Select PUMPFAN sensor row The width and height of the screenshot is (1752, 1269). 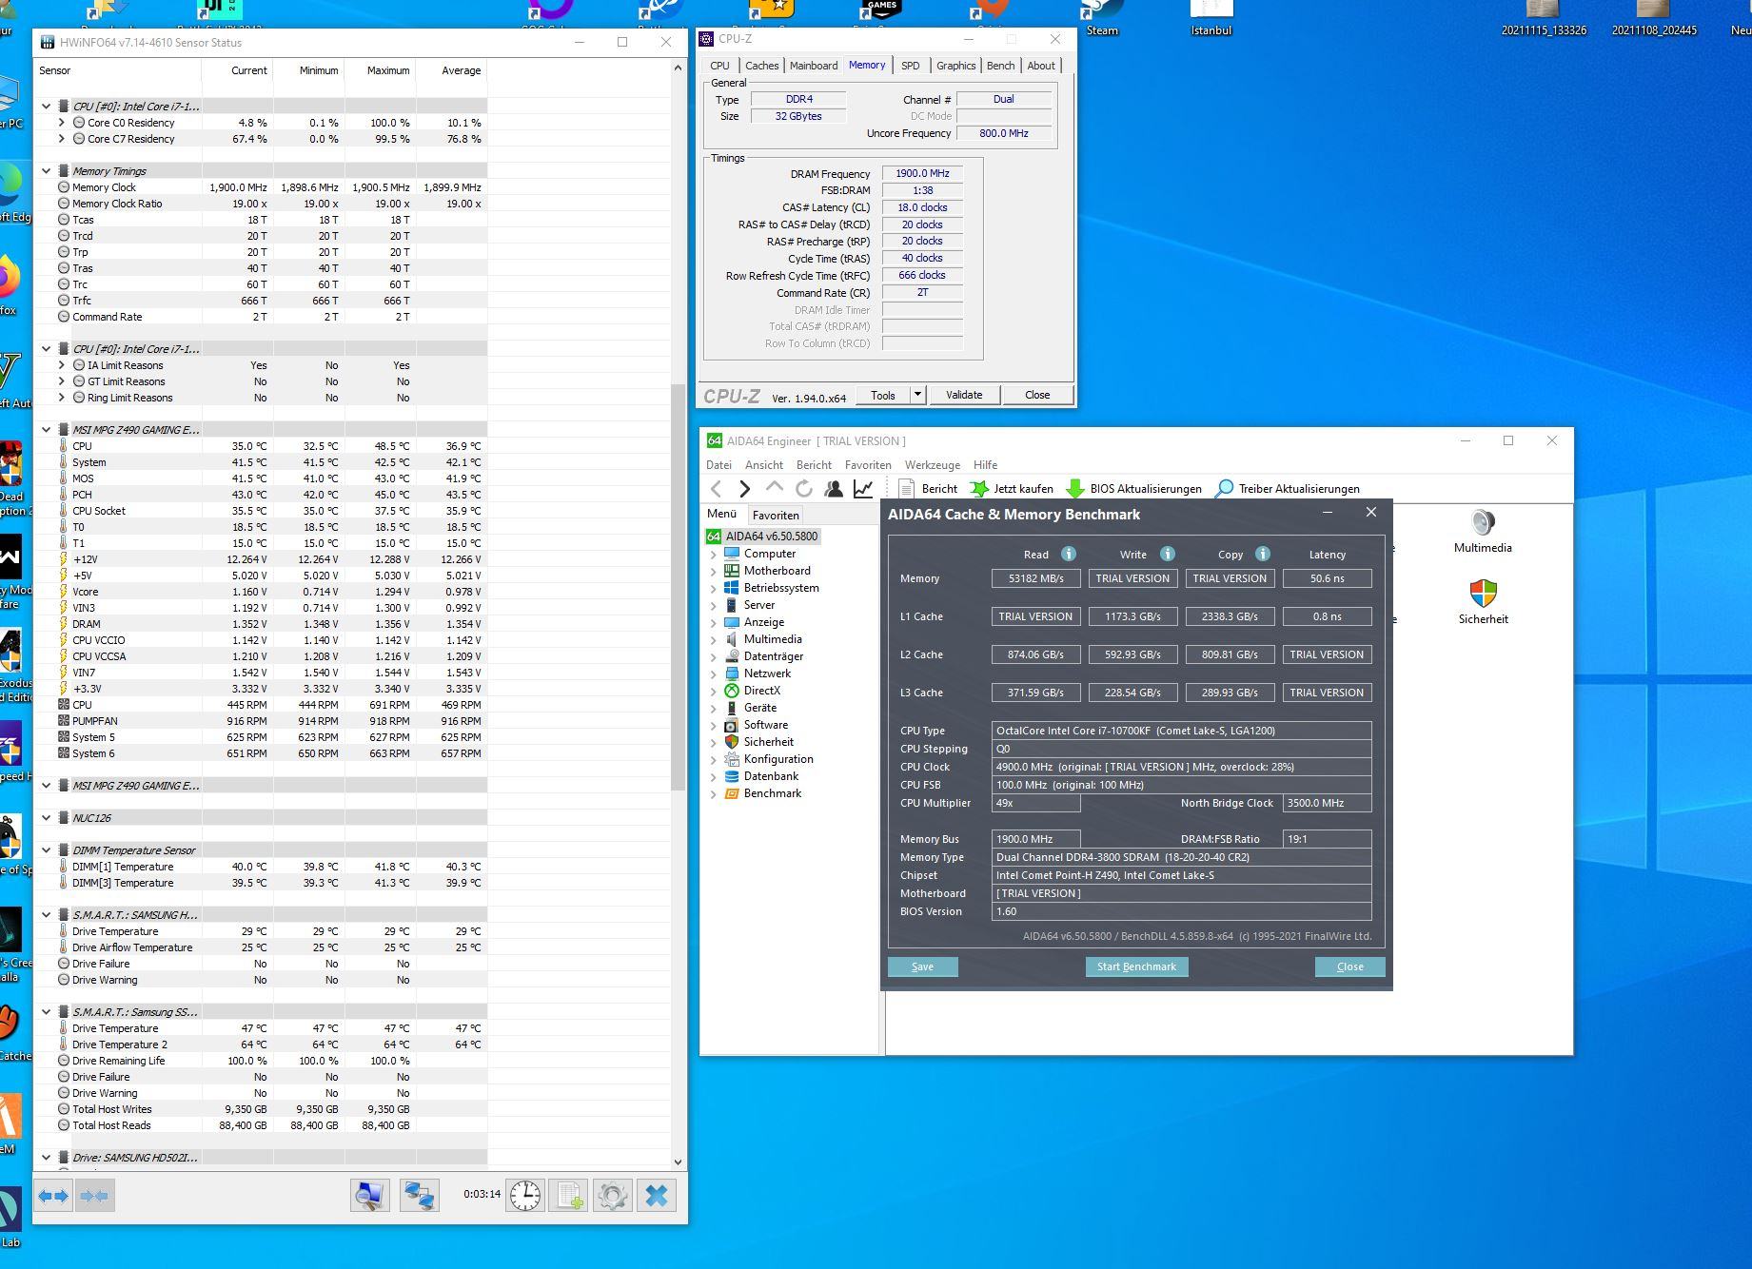pyautogui.click(x=261, y=721)
